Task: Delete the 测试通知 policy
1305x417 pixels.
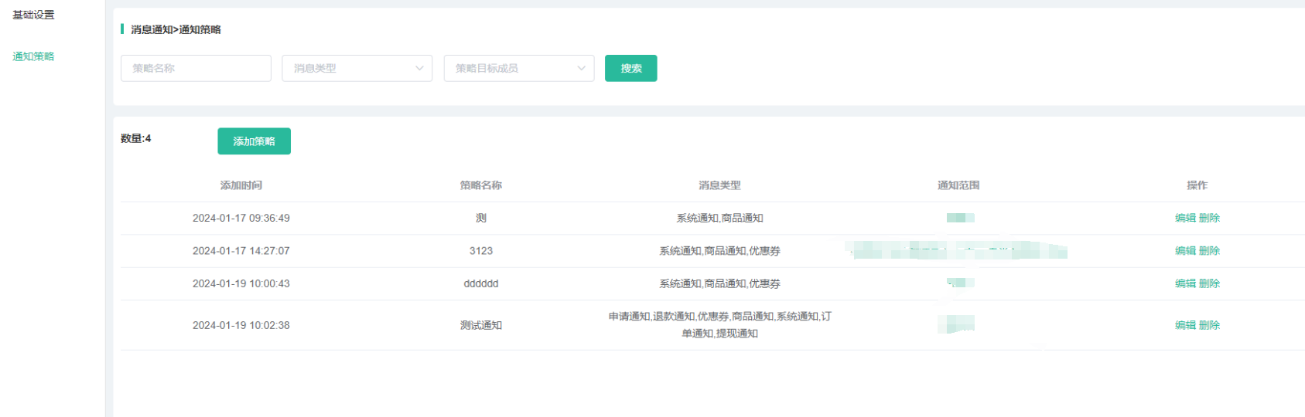Action: 1209,325
